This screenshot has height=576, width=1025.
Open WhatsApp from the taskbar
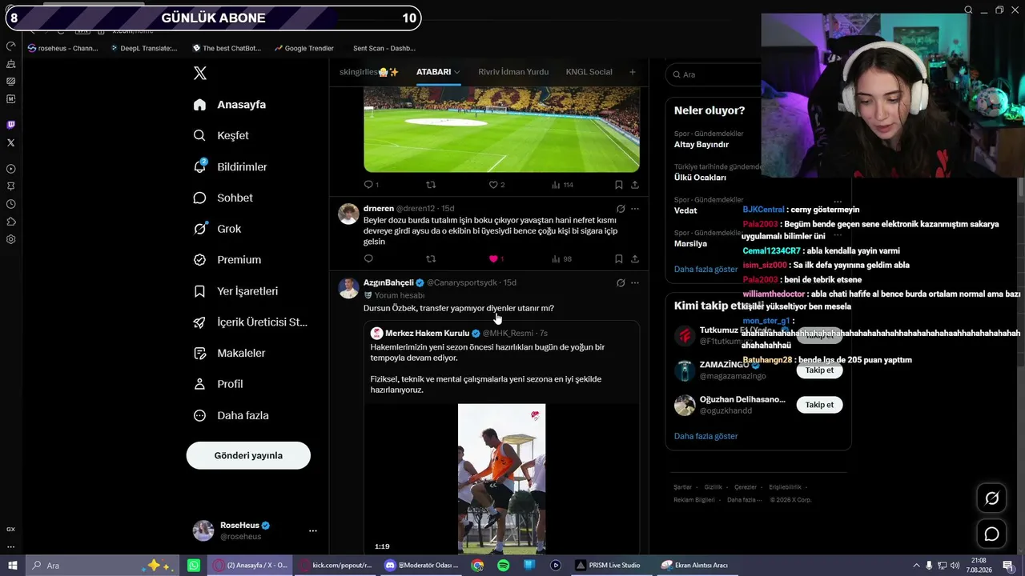click(x=194, y=566)
